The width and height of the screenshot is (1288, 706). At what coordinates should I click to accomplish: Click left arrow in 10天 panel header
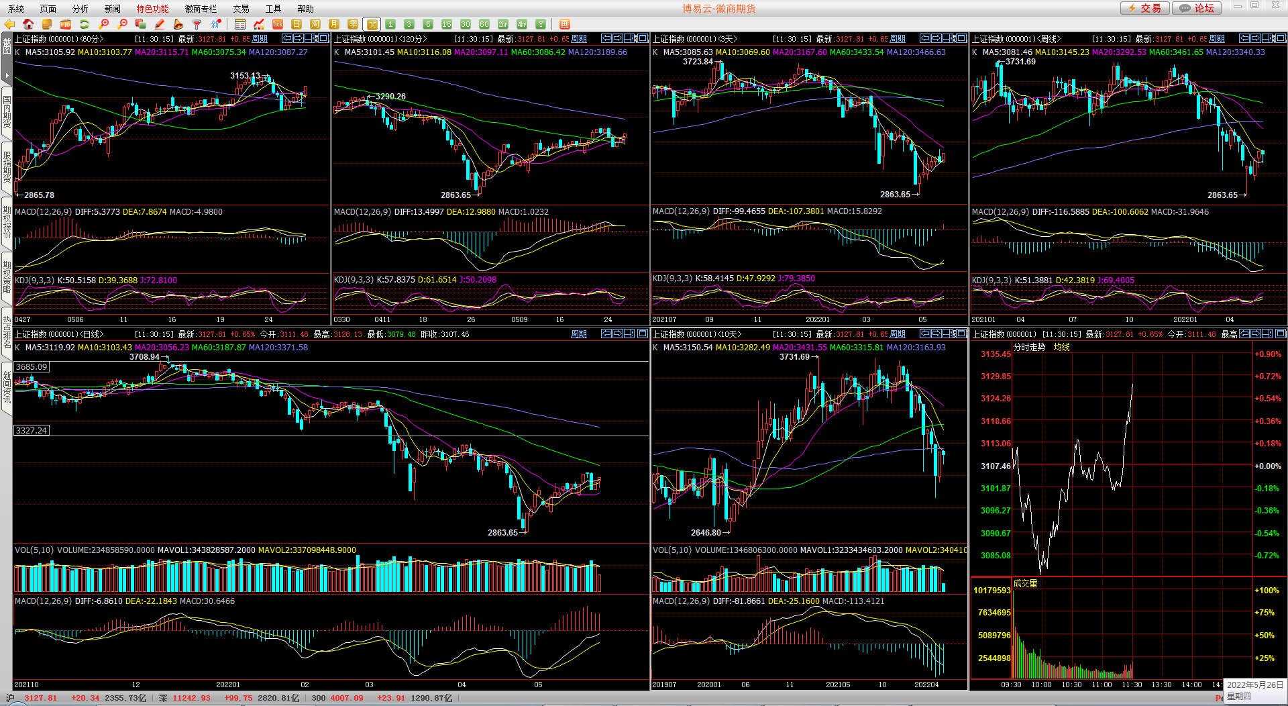click(x=925, y=334)
